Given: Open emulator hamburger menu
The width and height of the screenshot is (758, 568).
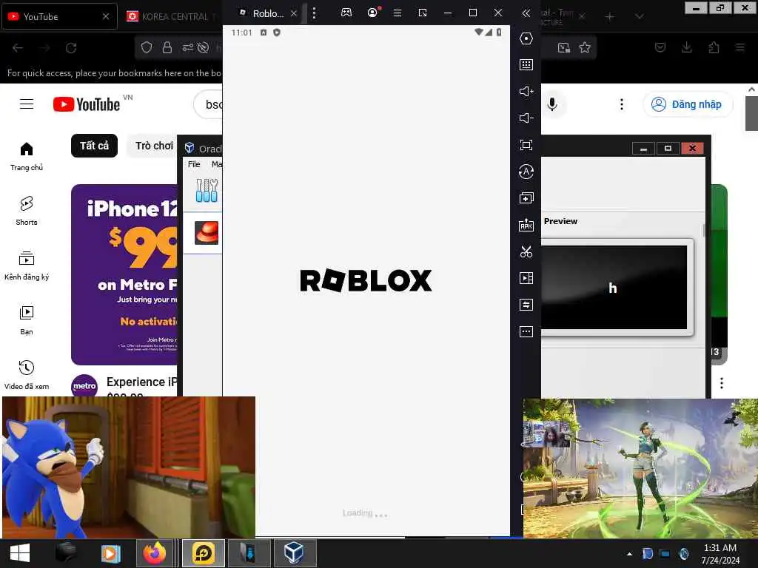Looking at the screenshot, I should pos(398,13).
